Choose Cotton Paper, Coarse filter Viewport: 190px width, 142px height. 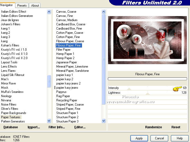point(70,33)
